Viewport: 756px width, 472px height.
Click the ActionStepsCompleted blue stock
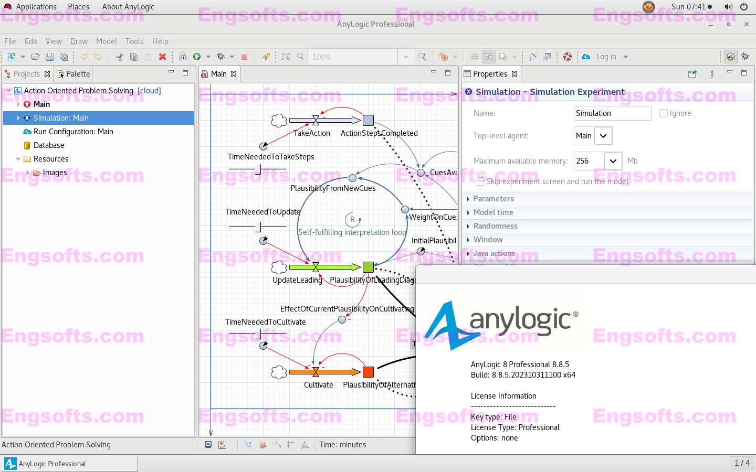click(x=369, y=120)
